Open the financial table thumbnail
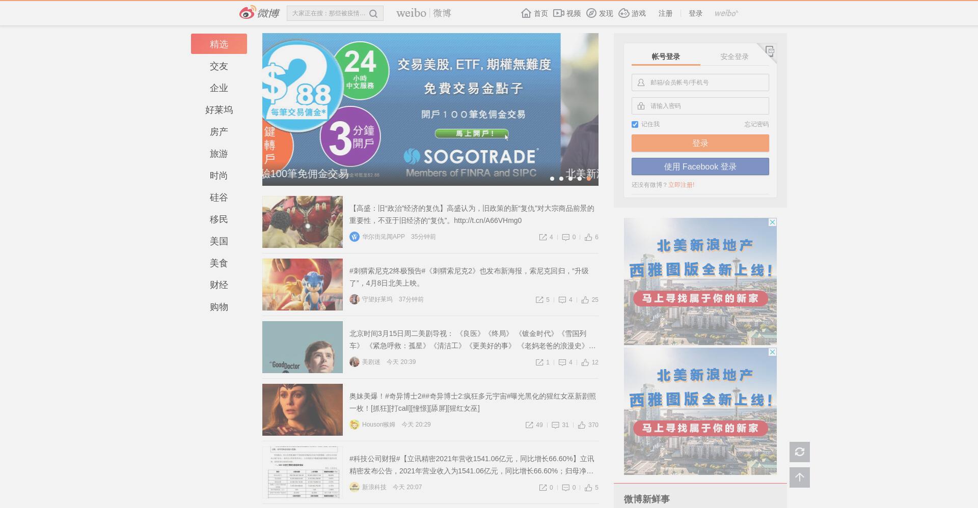This screenshot has height=508, width=978. point(303,472)
